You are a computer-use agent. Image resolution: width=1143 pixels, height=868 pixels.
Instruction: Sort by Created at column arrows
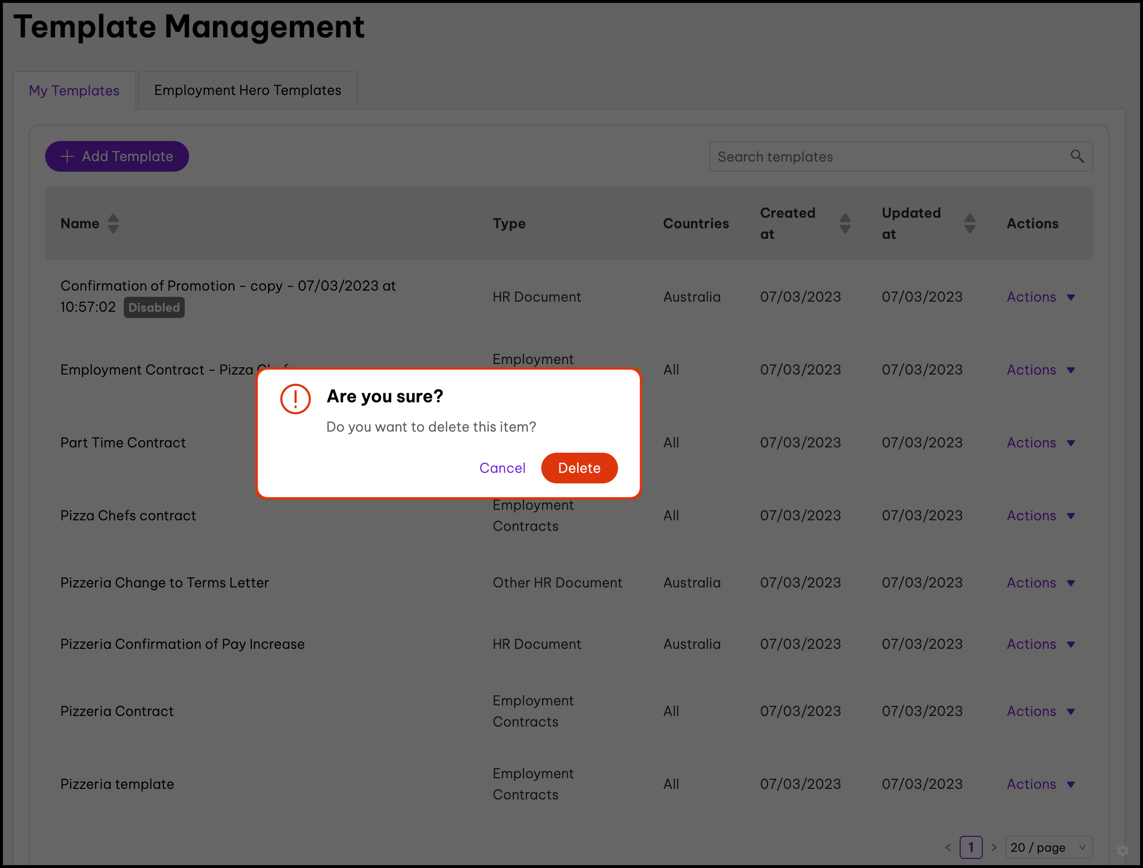pos(845,224)
